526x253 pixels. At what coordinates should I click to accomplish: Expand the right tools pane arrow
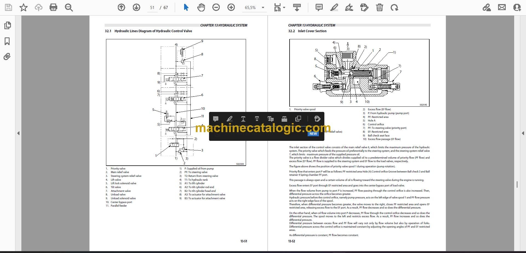(522, 133)
